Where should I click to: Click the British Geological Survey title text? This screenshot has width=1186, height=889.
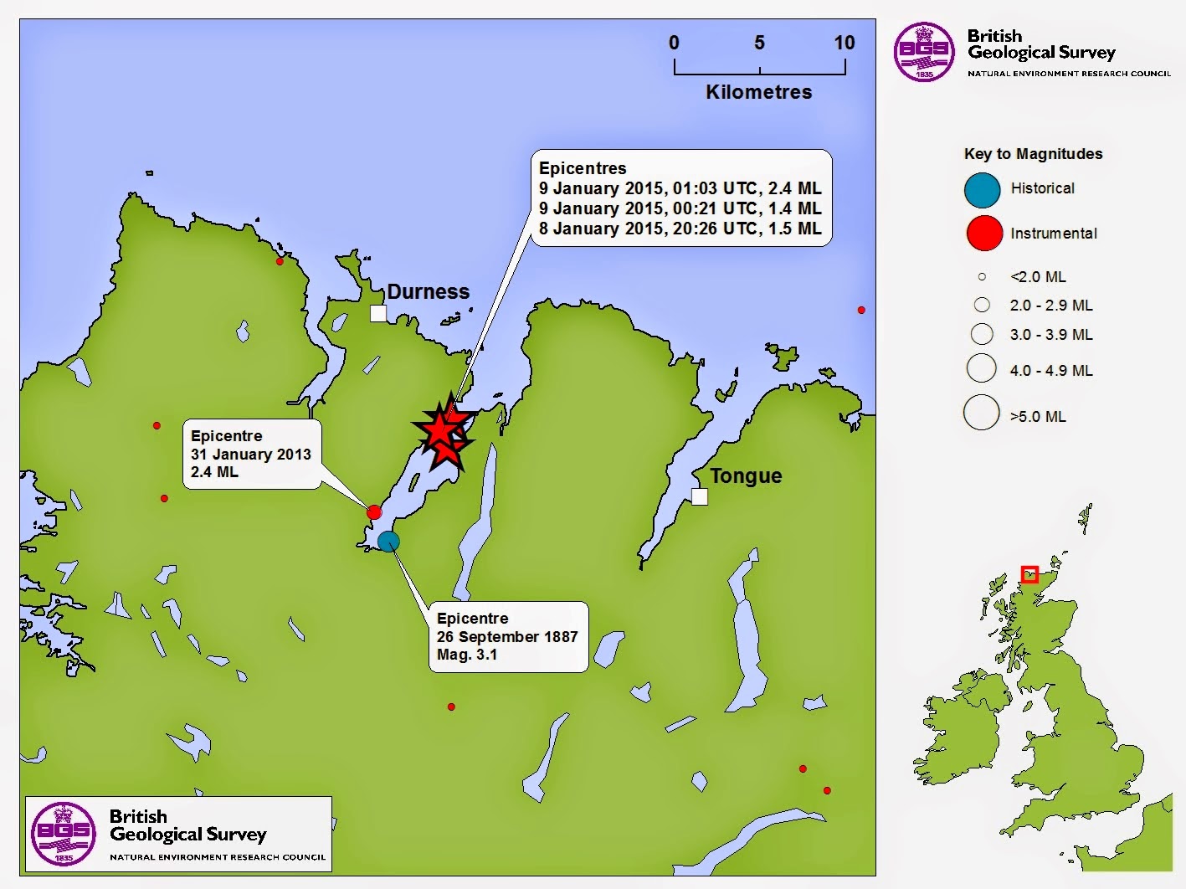click(1040, 44)
